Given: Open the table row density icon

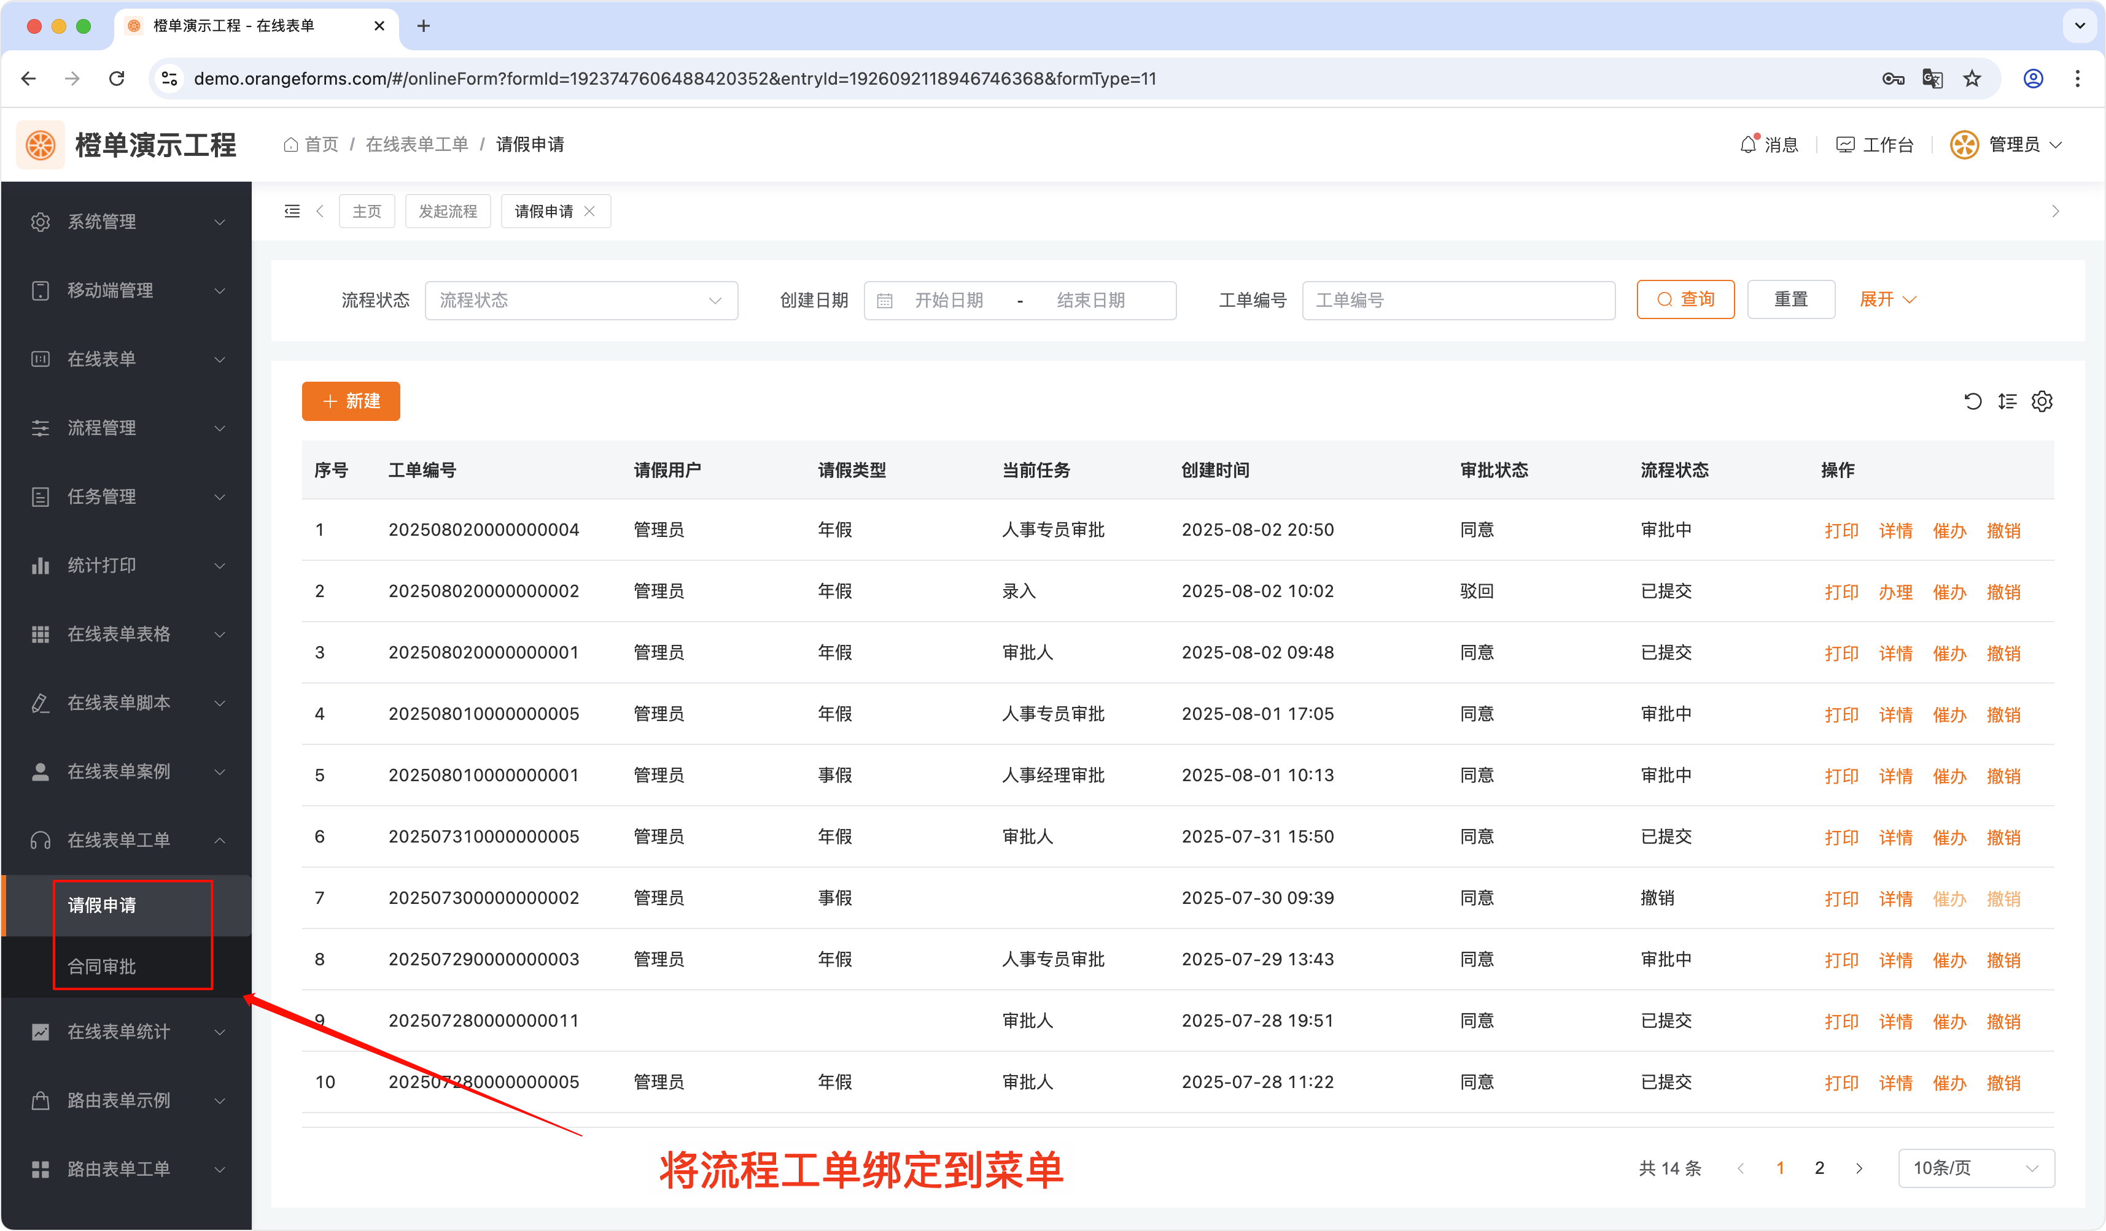Looking at the screenshot, I should [x=2007, y=402].
